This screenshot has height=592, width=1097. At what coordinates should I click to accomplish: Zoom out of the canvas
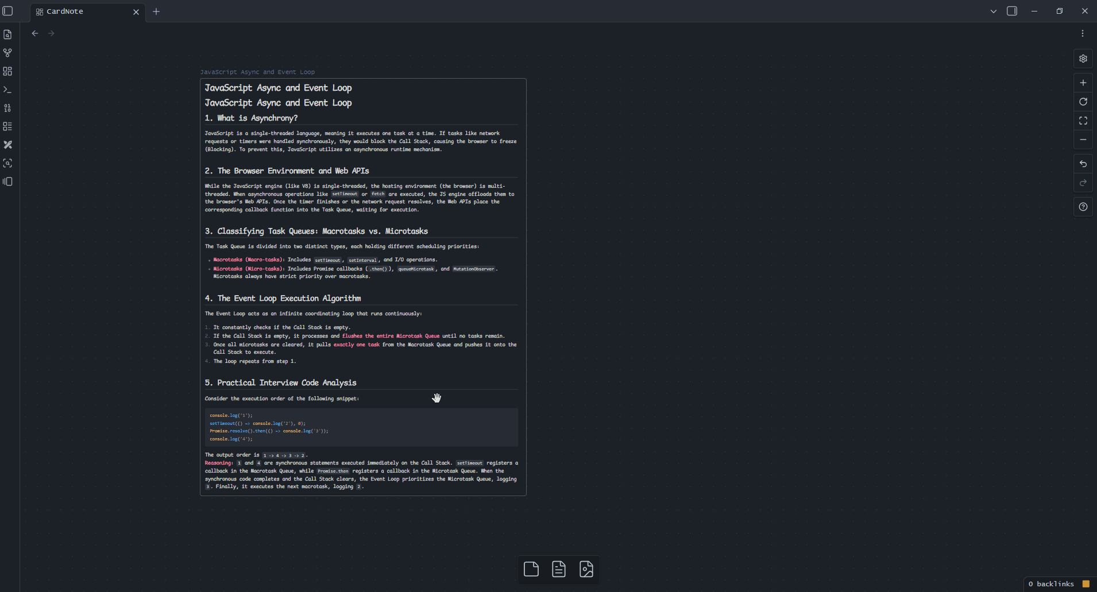pos(1083,140)
